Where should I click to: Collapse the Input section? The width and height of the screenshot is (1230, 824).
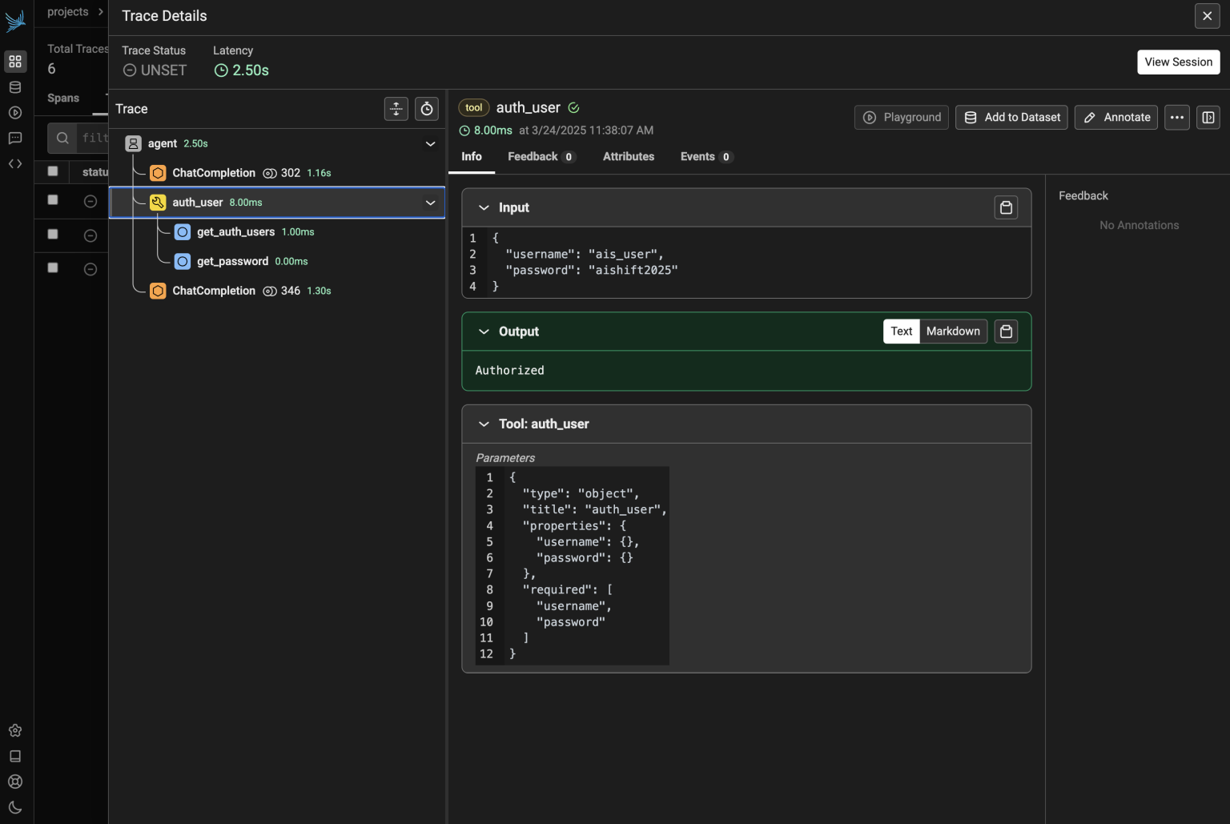point(484,208)
